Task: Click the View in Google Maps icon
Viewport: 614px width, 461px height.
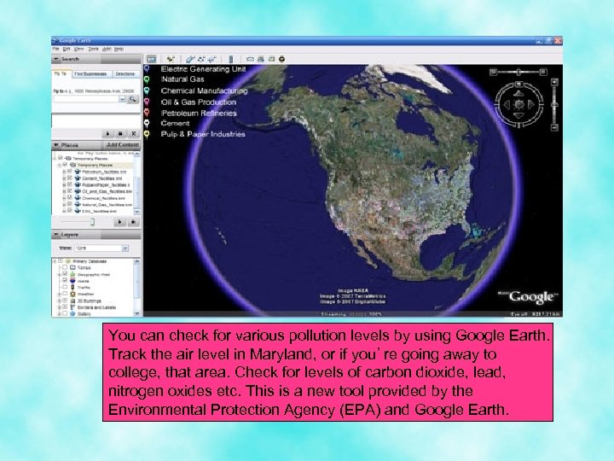Action: tap(271, 59)
